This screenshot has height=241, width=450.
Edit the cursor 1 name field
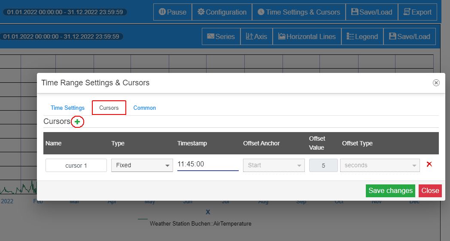click(x=76, y=166)
